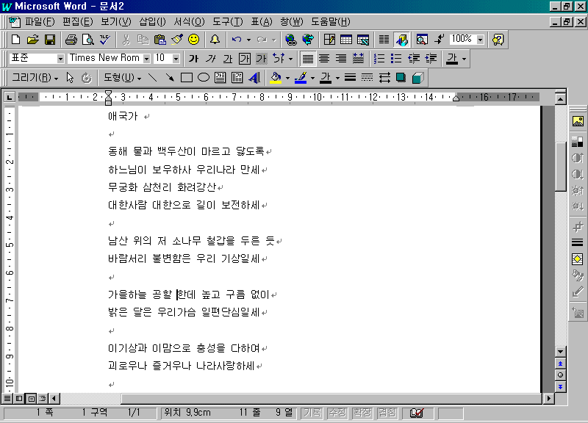Align paragraph justified (both sides)
588x423 pixels.
click(x=307, y=59)
